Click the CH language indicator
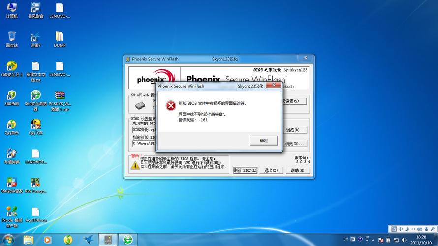 tap(346, 239)
